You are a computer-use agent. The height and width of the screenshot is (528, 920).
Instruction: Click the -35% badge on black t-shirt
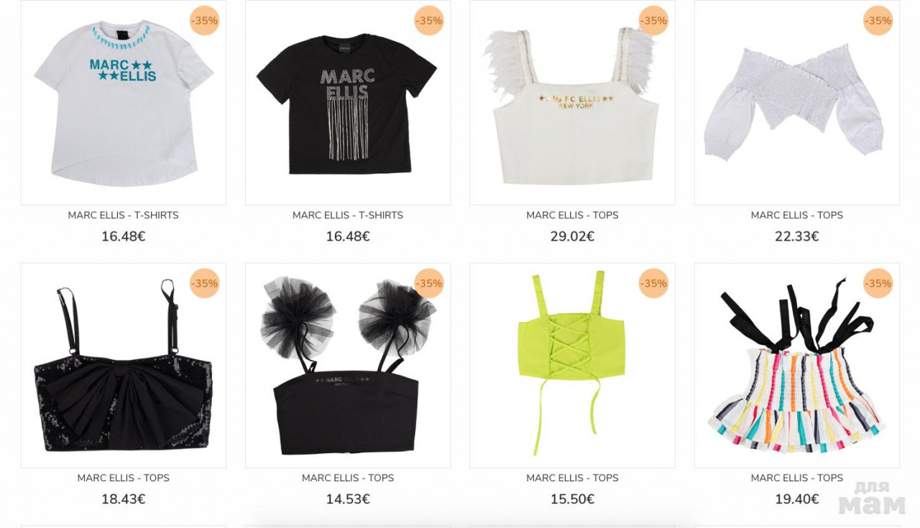pos(429,21)
